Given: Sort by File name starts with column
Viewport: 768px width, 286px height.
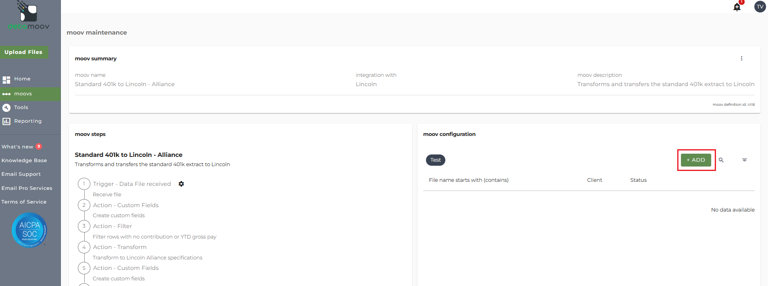Looking at the screenshot, I should coord(469,180).
